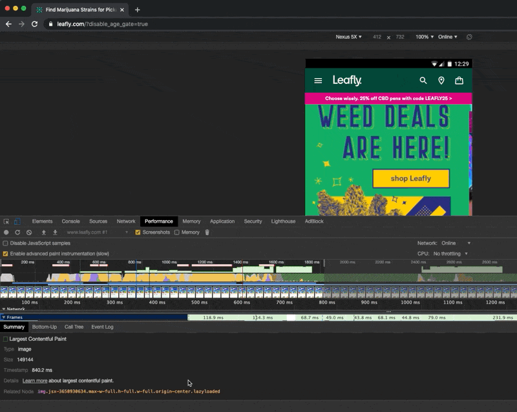Reload the leafly.com page

click(x=35, y=24)
